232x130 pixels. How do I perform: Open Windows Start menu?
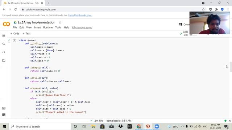coord(4,126)
